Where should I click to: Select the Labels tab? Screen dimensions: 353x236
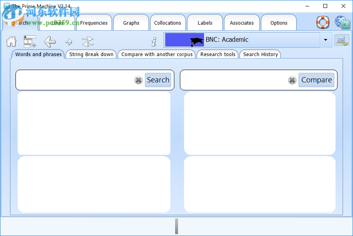pos(205,23)
